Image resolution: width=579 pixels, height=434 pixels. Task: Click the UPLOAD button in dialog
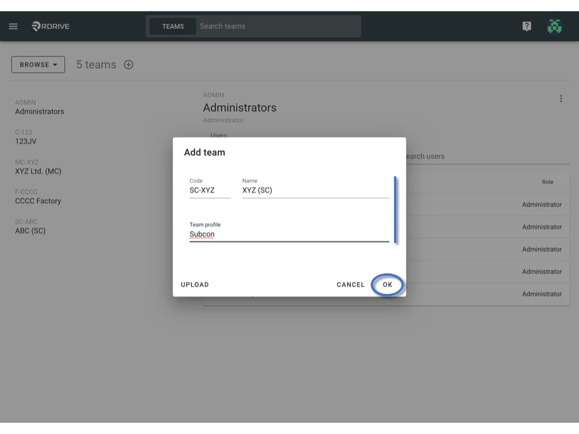click(195, 285)
